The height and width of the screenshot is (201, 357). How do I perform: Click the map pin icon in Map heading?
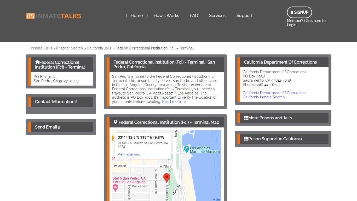tap(116, 122)
